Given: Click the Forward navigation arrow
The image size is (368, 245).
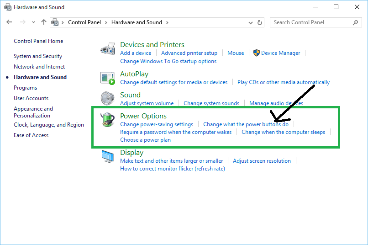Looking at the screenshot, I should click(x=22, y=22).
